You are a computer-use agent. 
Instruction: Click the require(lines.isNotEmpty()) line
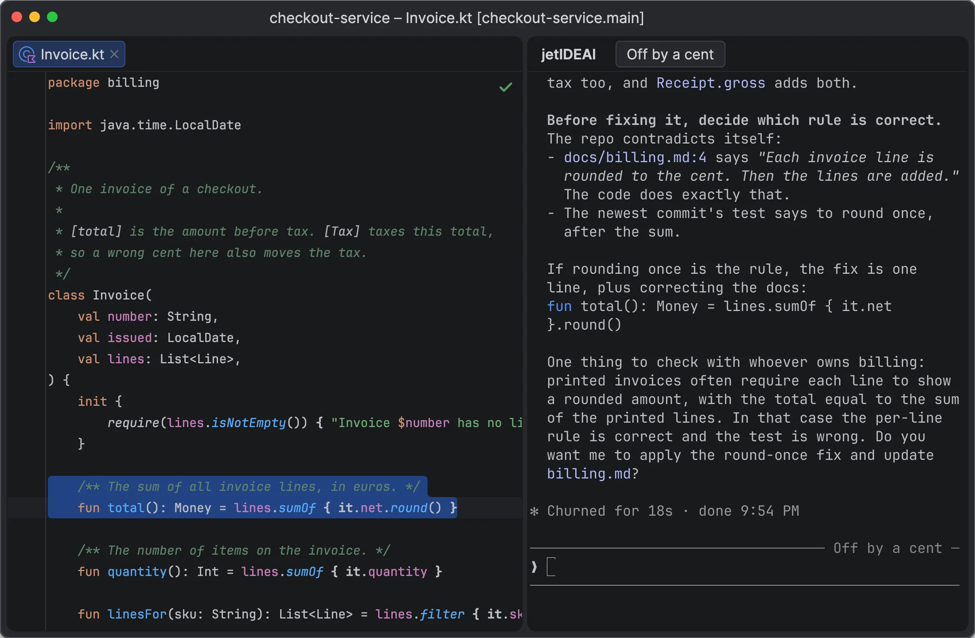click(x=315, y=423)
